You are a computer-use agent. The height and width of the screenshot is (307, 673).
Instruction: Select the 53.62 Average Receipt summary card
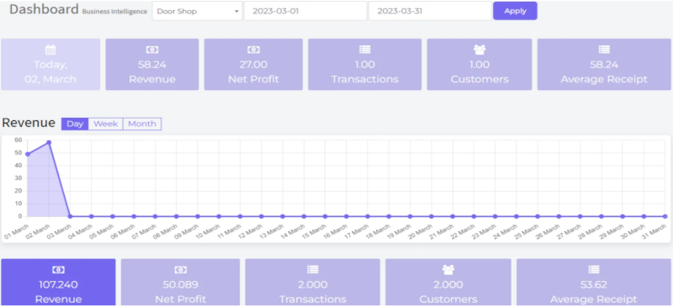[594, 282]
